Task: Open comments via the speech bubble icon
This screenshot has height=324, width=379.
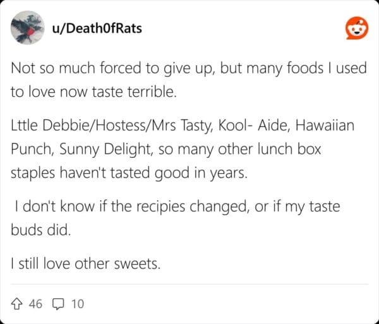Action: click(57, 304)
